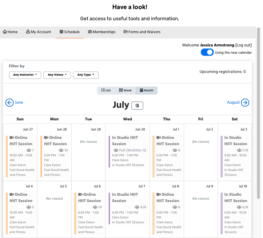Screen dimensions: 263x238
Task: Click the Jessica Armstrong user name
Action: tap(217, 45)
